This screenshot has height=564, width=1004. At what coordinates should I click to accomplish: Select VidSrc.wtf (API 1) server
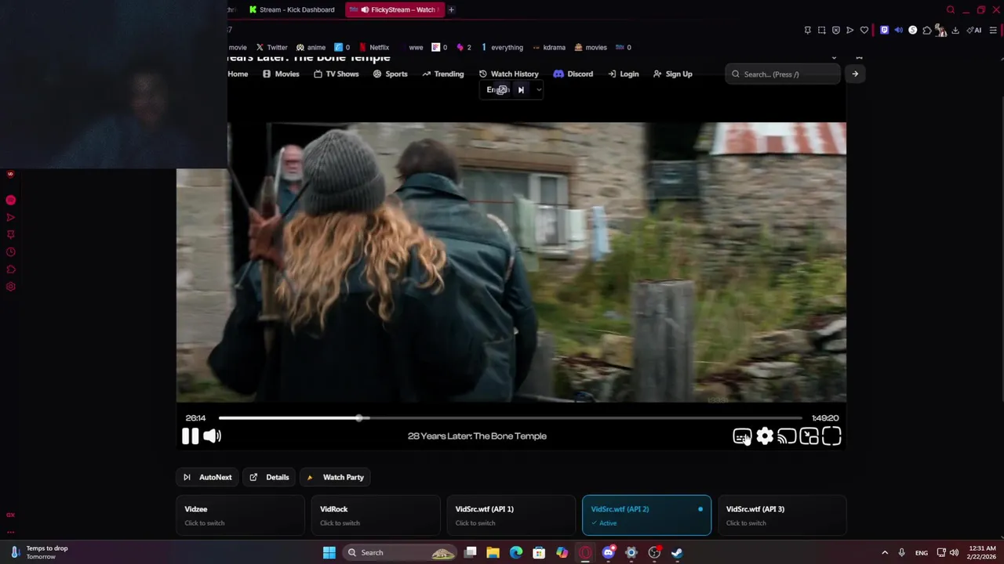pos(511,515)
